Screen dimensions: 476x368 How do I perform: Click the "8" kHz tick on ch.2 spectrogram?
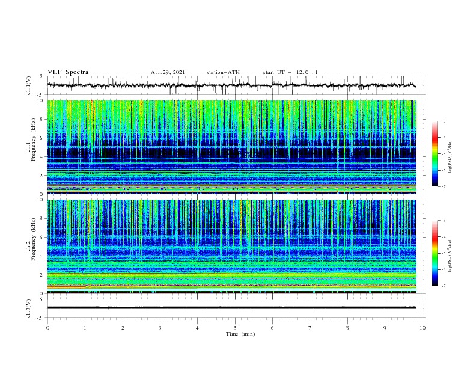pos(42,219)
